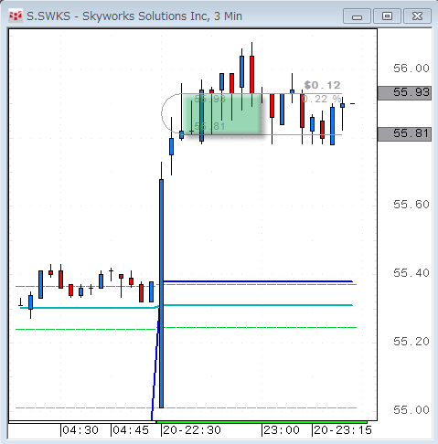Click the 56.00 price axis label

tap(411, 69)
